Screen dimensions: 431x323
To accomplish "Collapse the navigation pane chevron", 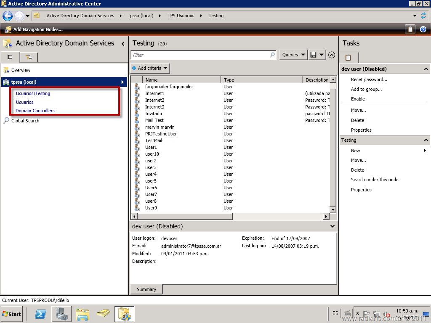I will coord(123,43).
